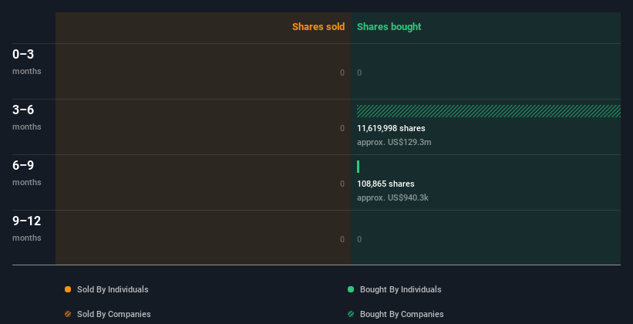
Task: Click shares sold zero in 0–3 months row
Action: coord(342,73)
